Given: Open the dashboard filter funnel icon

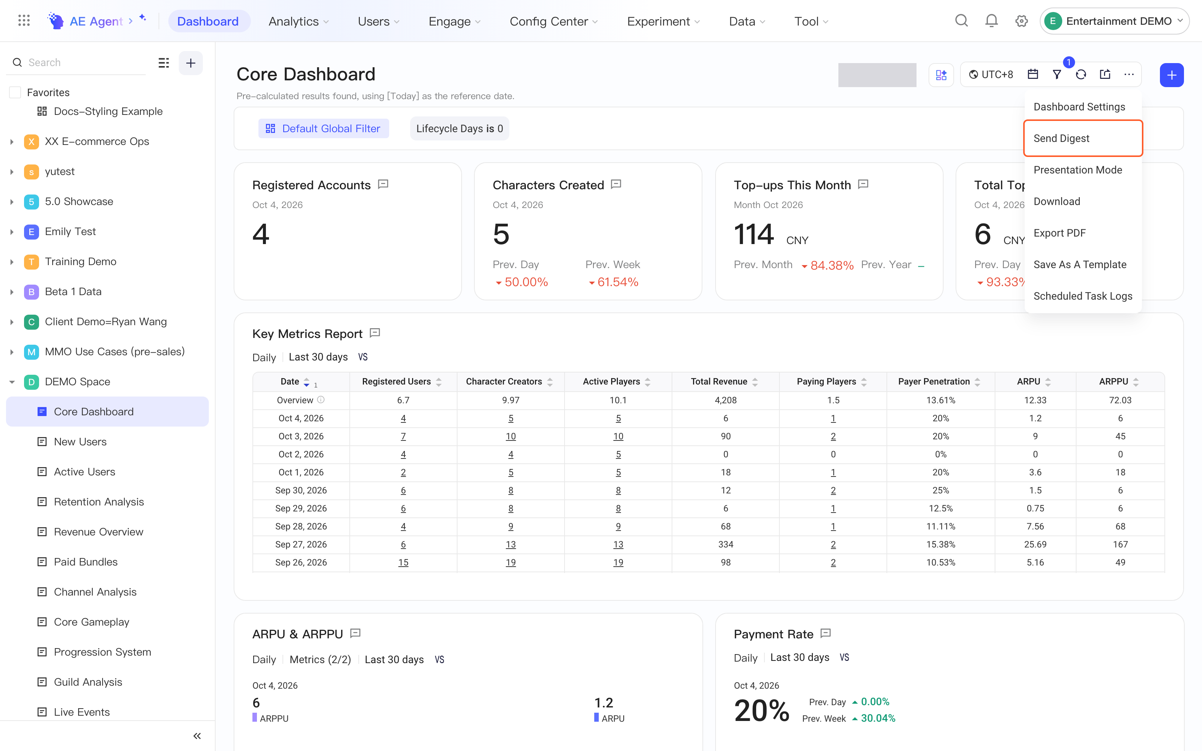Looking at the screenshot, I should 1057,74.
